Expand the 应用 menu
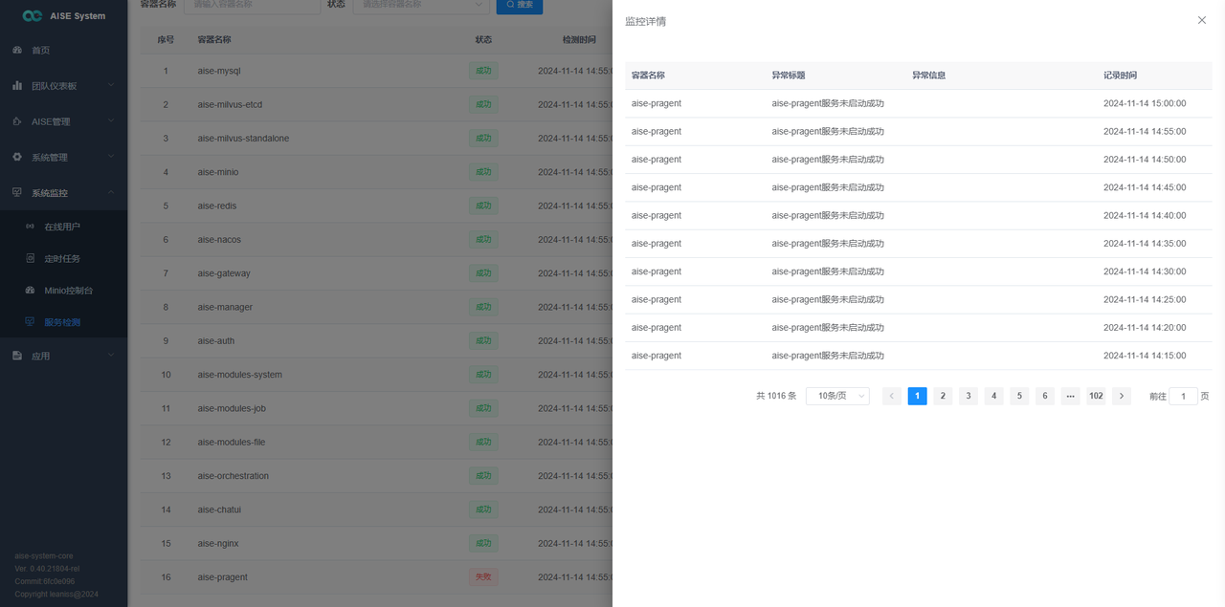 [63, 356]
